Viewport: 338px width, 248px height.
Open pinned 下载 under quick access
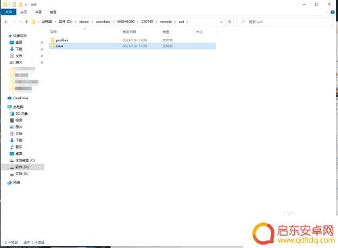pyautogui.click(x=19, y=49)
